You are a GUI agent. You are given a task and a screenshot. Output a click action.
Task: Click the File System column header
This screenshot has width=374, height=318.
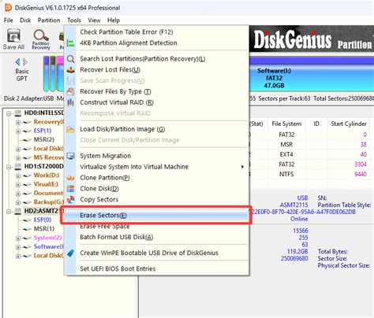click(286, 124)
